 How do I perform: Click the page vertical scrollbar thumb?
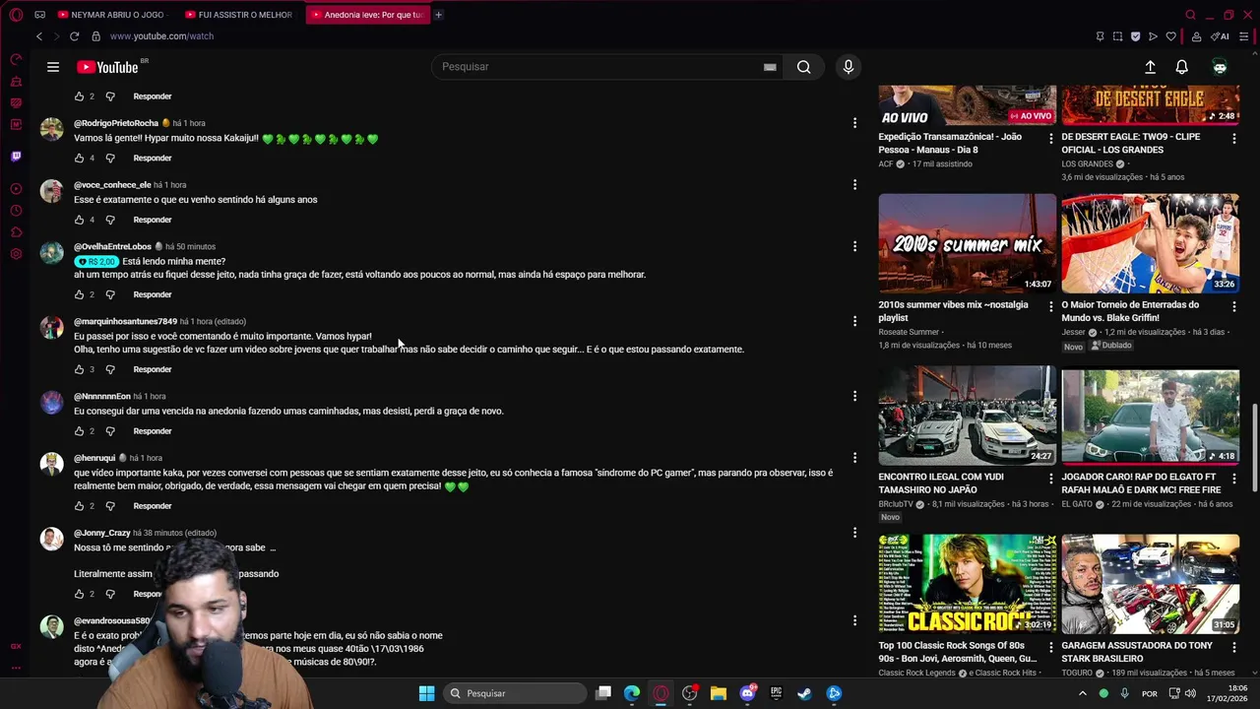click(1254, 448)
